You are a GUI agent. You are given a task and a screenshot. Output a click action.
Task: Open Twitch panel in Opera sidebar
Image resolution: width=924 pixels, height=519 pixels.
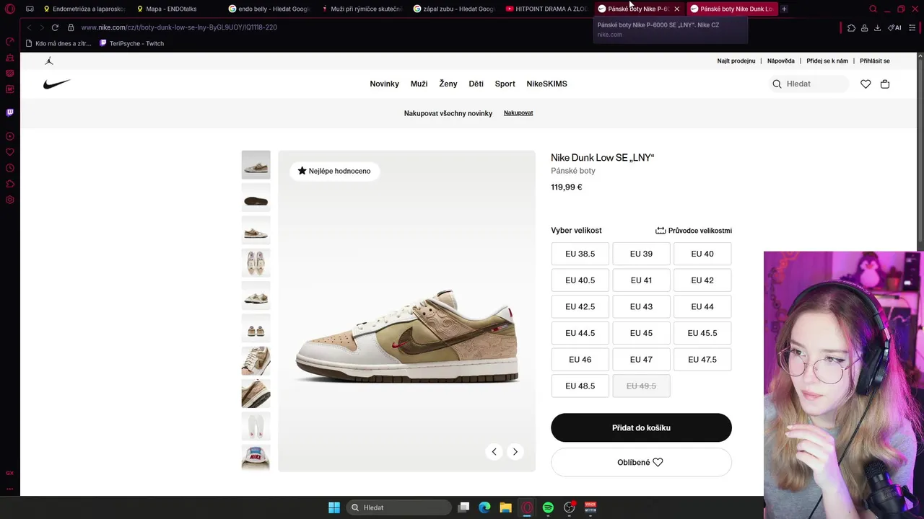tap(10, 112)
